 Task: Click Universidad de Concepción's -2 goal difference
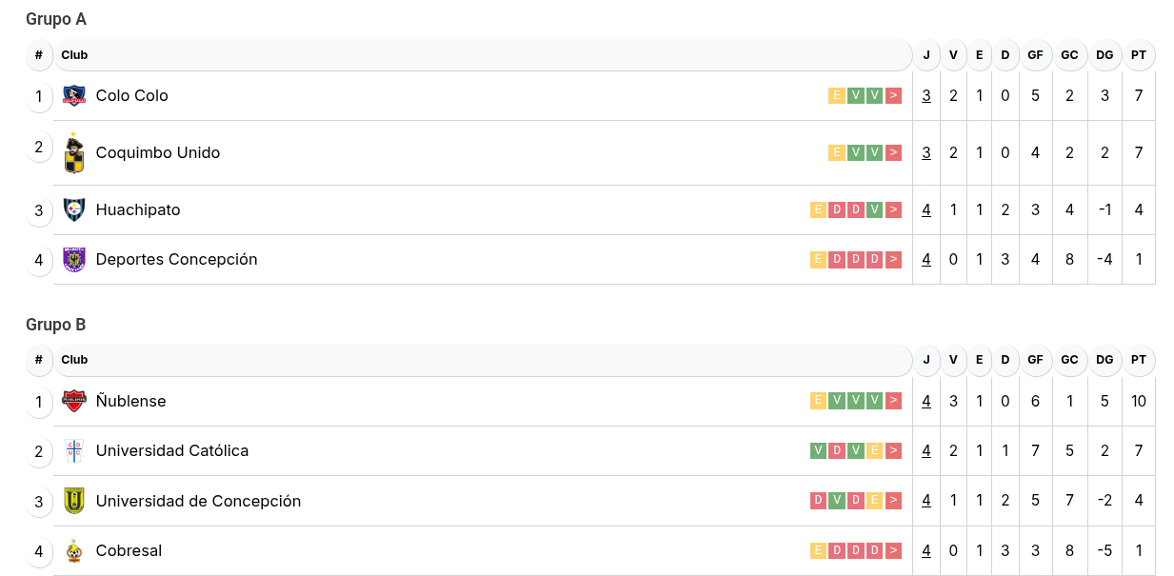[1104, 500]
